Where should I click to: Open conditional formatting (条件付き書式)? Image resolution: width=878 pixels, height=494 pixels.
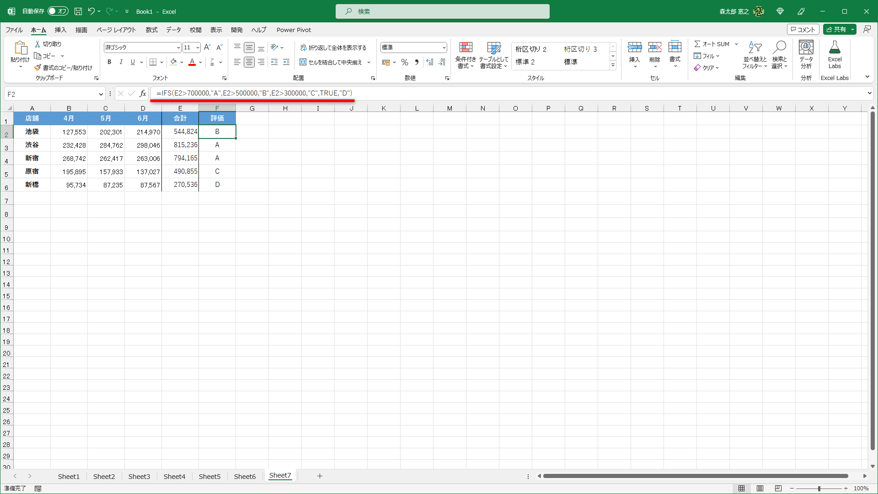point(466,55)
